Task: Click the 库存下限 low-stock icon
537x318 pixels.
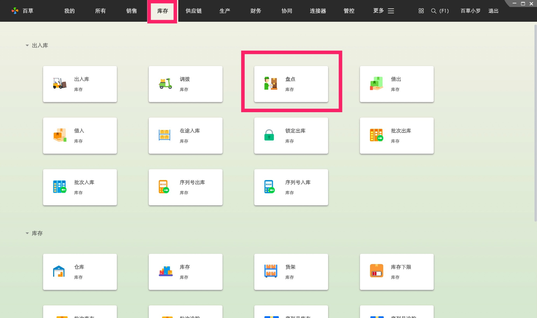Action: point(376,271)
